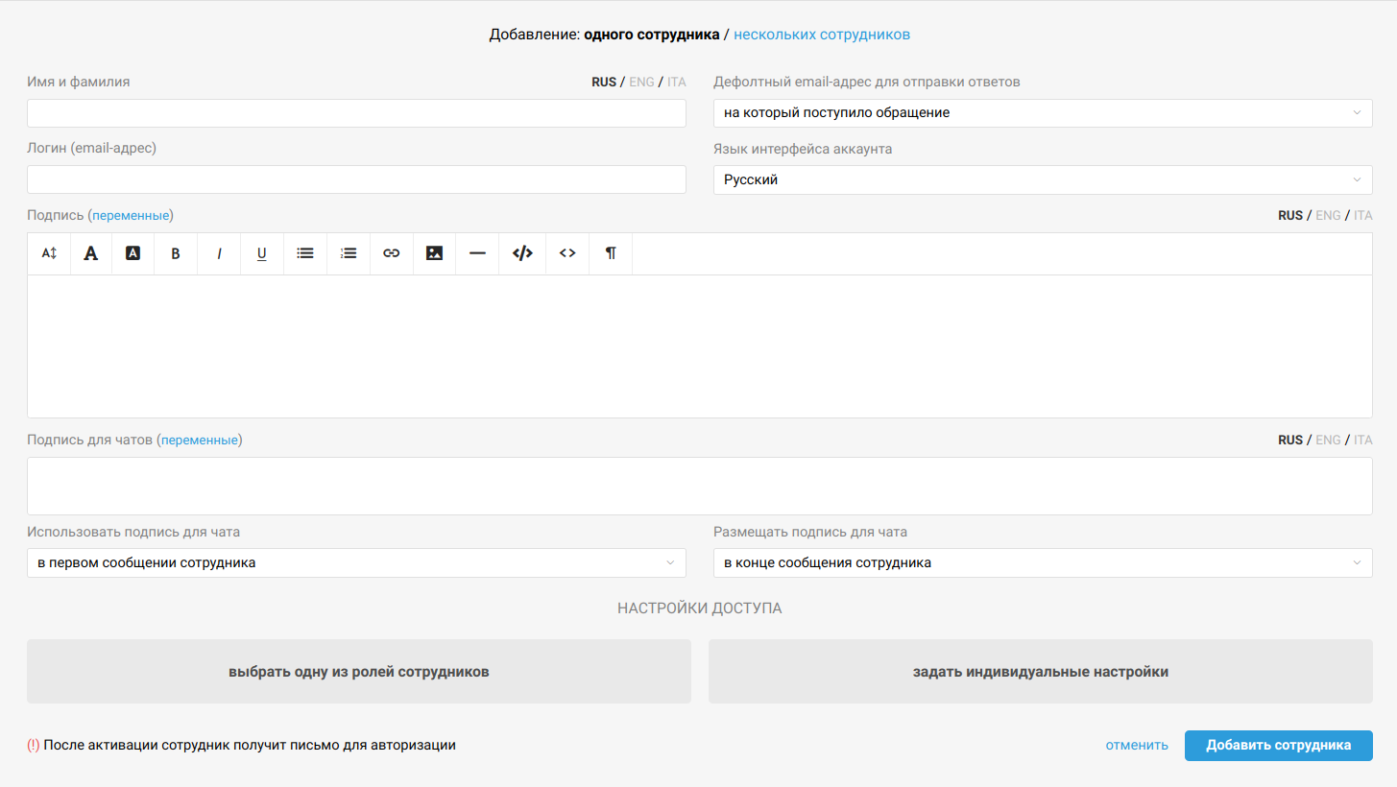Click into the 'Имя и фамилия' field
The image size is (1397, 787).
coord(356,113)
